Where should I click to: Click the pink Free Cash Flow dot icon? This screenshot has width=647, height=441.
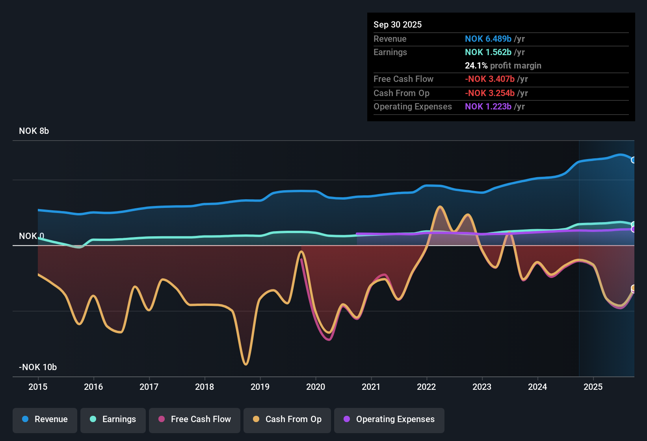[162, 419]
